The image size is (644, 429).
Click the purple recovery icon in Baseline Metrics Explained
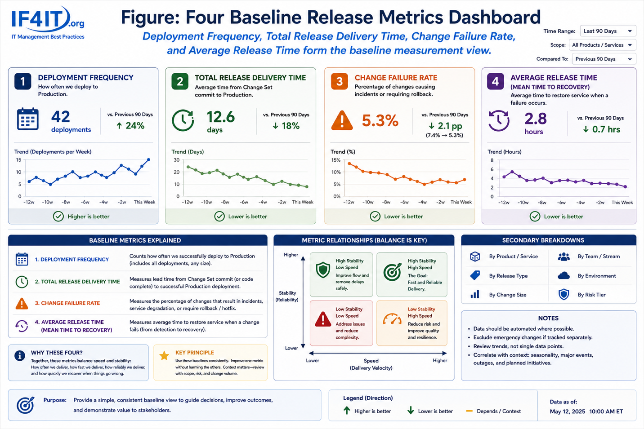click(x=22, y=326)
